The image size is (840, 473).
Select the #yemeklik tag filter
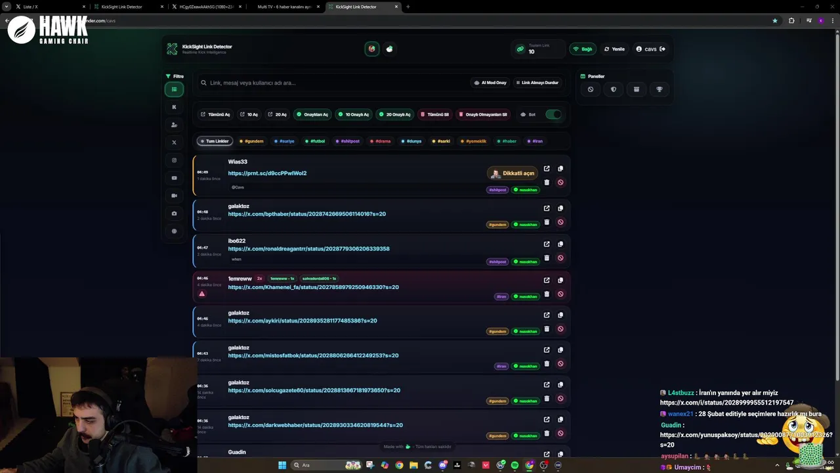[x=474, y=141]
